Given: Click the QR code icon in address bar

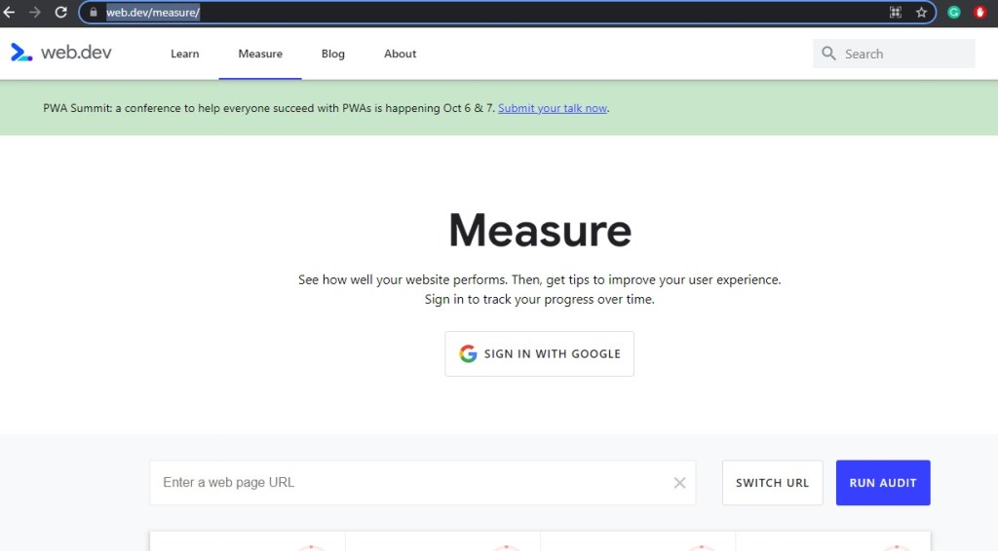Looking at the screenshot, I should pos(896,13).
